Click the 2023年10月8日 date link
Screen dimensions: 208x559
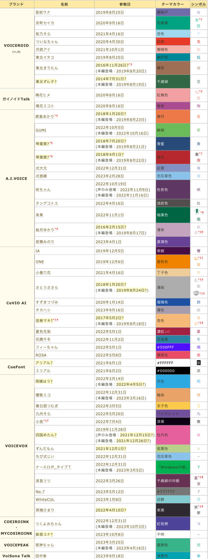110,534
